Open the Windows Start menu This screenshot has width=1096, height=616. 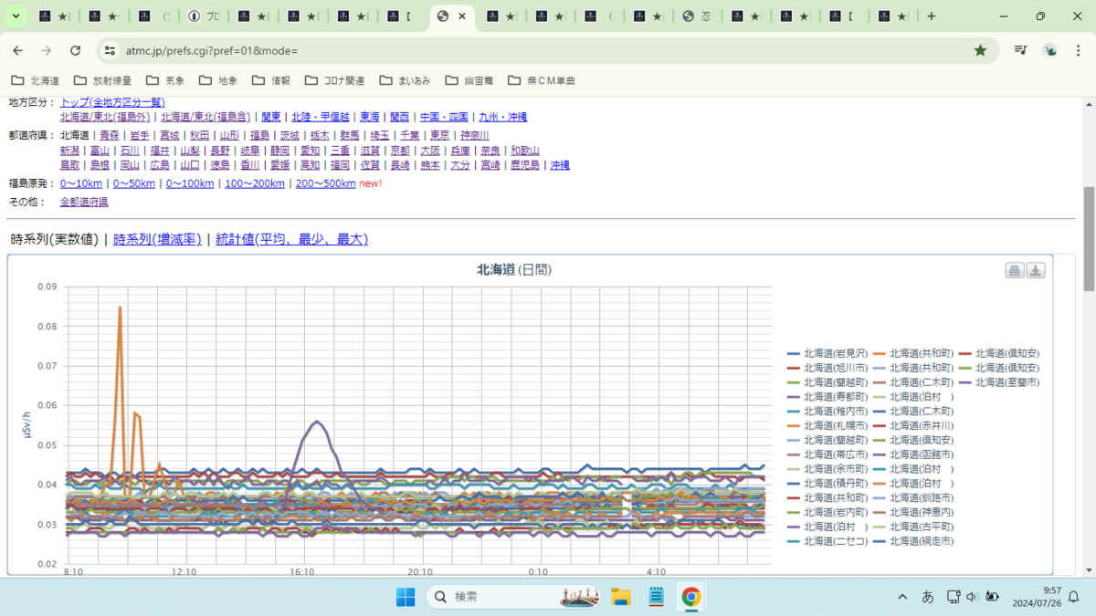click(406, 597)
